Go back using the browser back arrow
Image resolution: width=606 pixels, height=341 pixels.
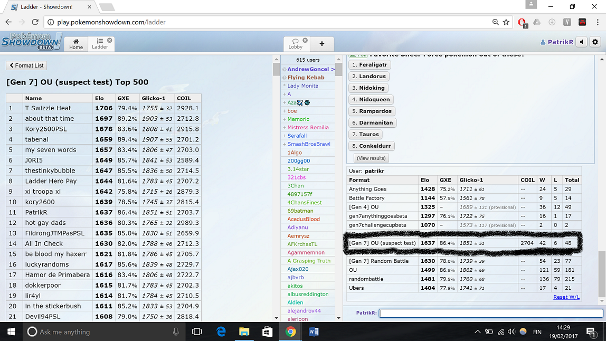pyautogui.click(x=8, y=22)
